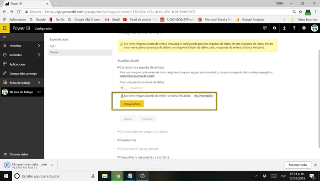
Task: Open the Windows action center notifications icon
Action: click(x=312, y=176)
